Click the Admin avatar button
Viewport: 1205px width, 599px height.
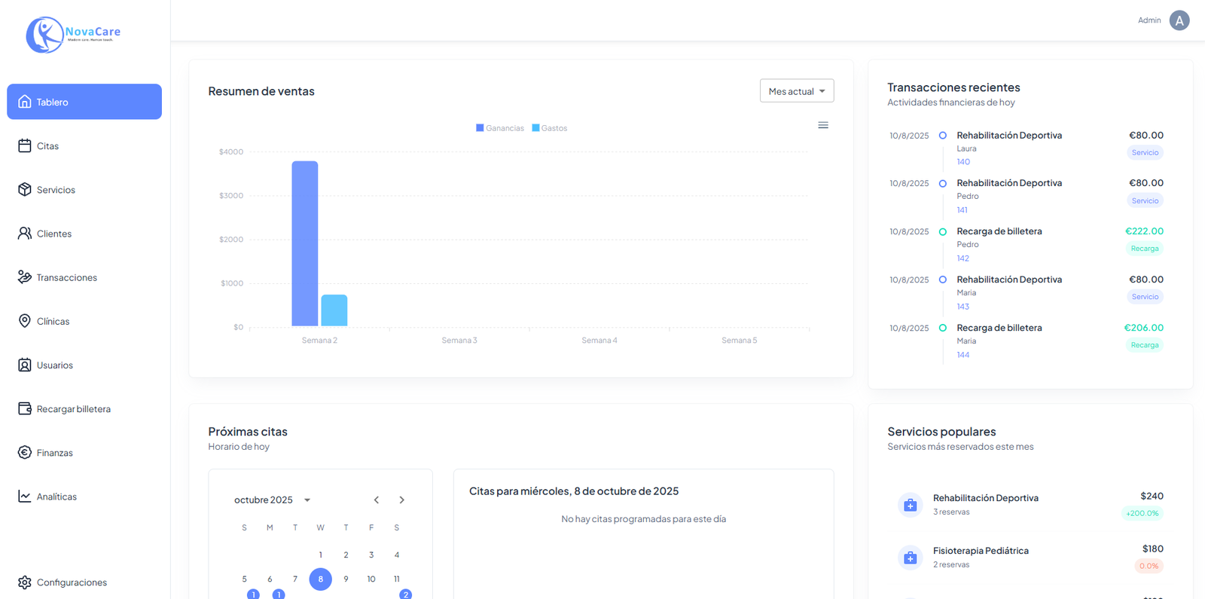pyautogui.click(x=1179, y=20)
